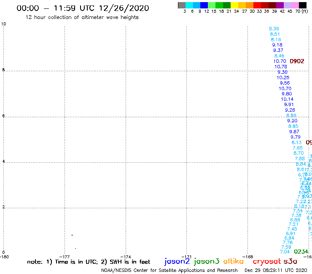The image size is (312, 274).
Task: Click the longitude axis label '-174'
Action: [x=126, y=257]
